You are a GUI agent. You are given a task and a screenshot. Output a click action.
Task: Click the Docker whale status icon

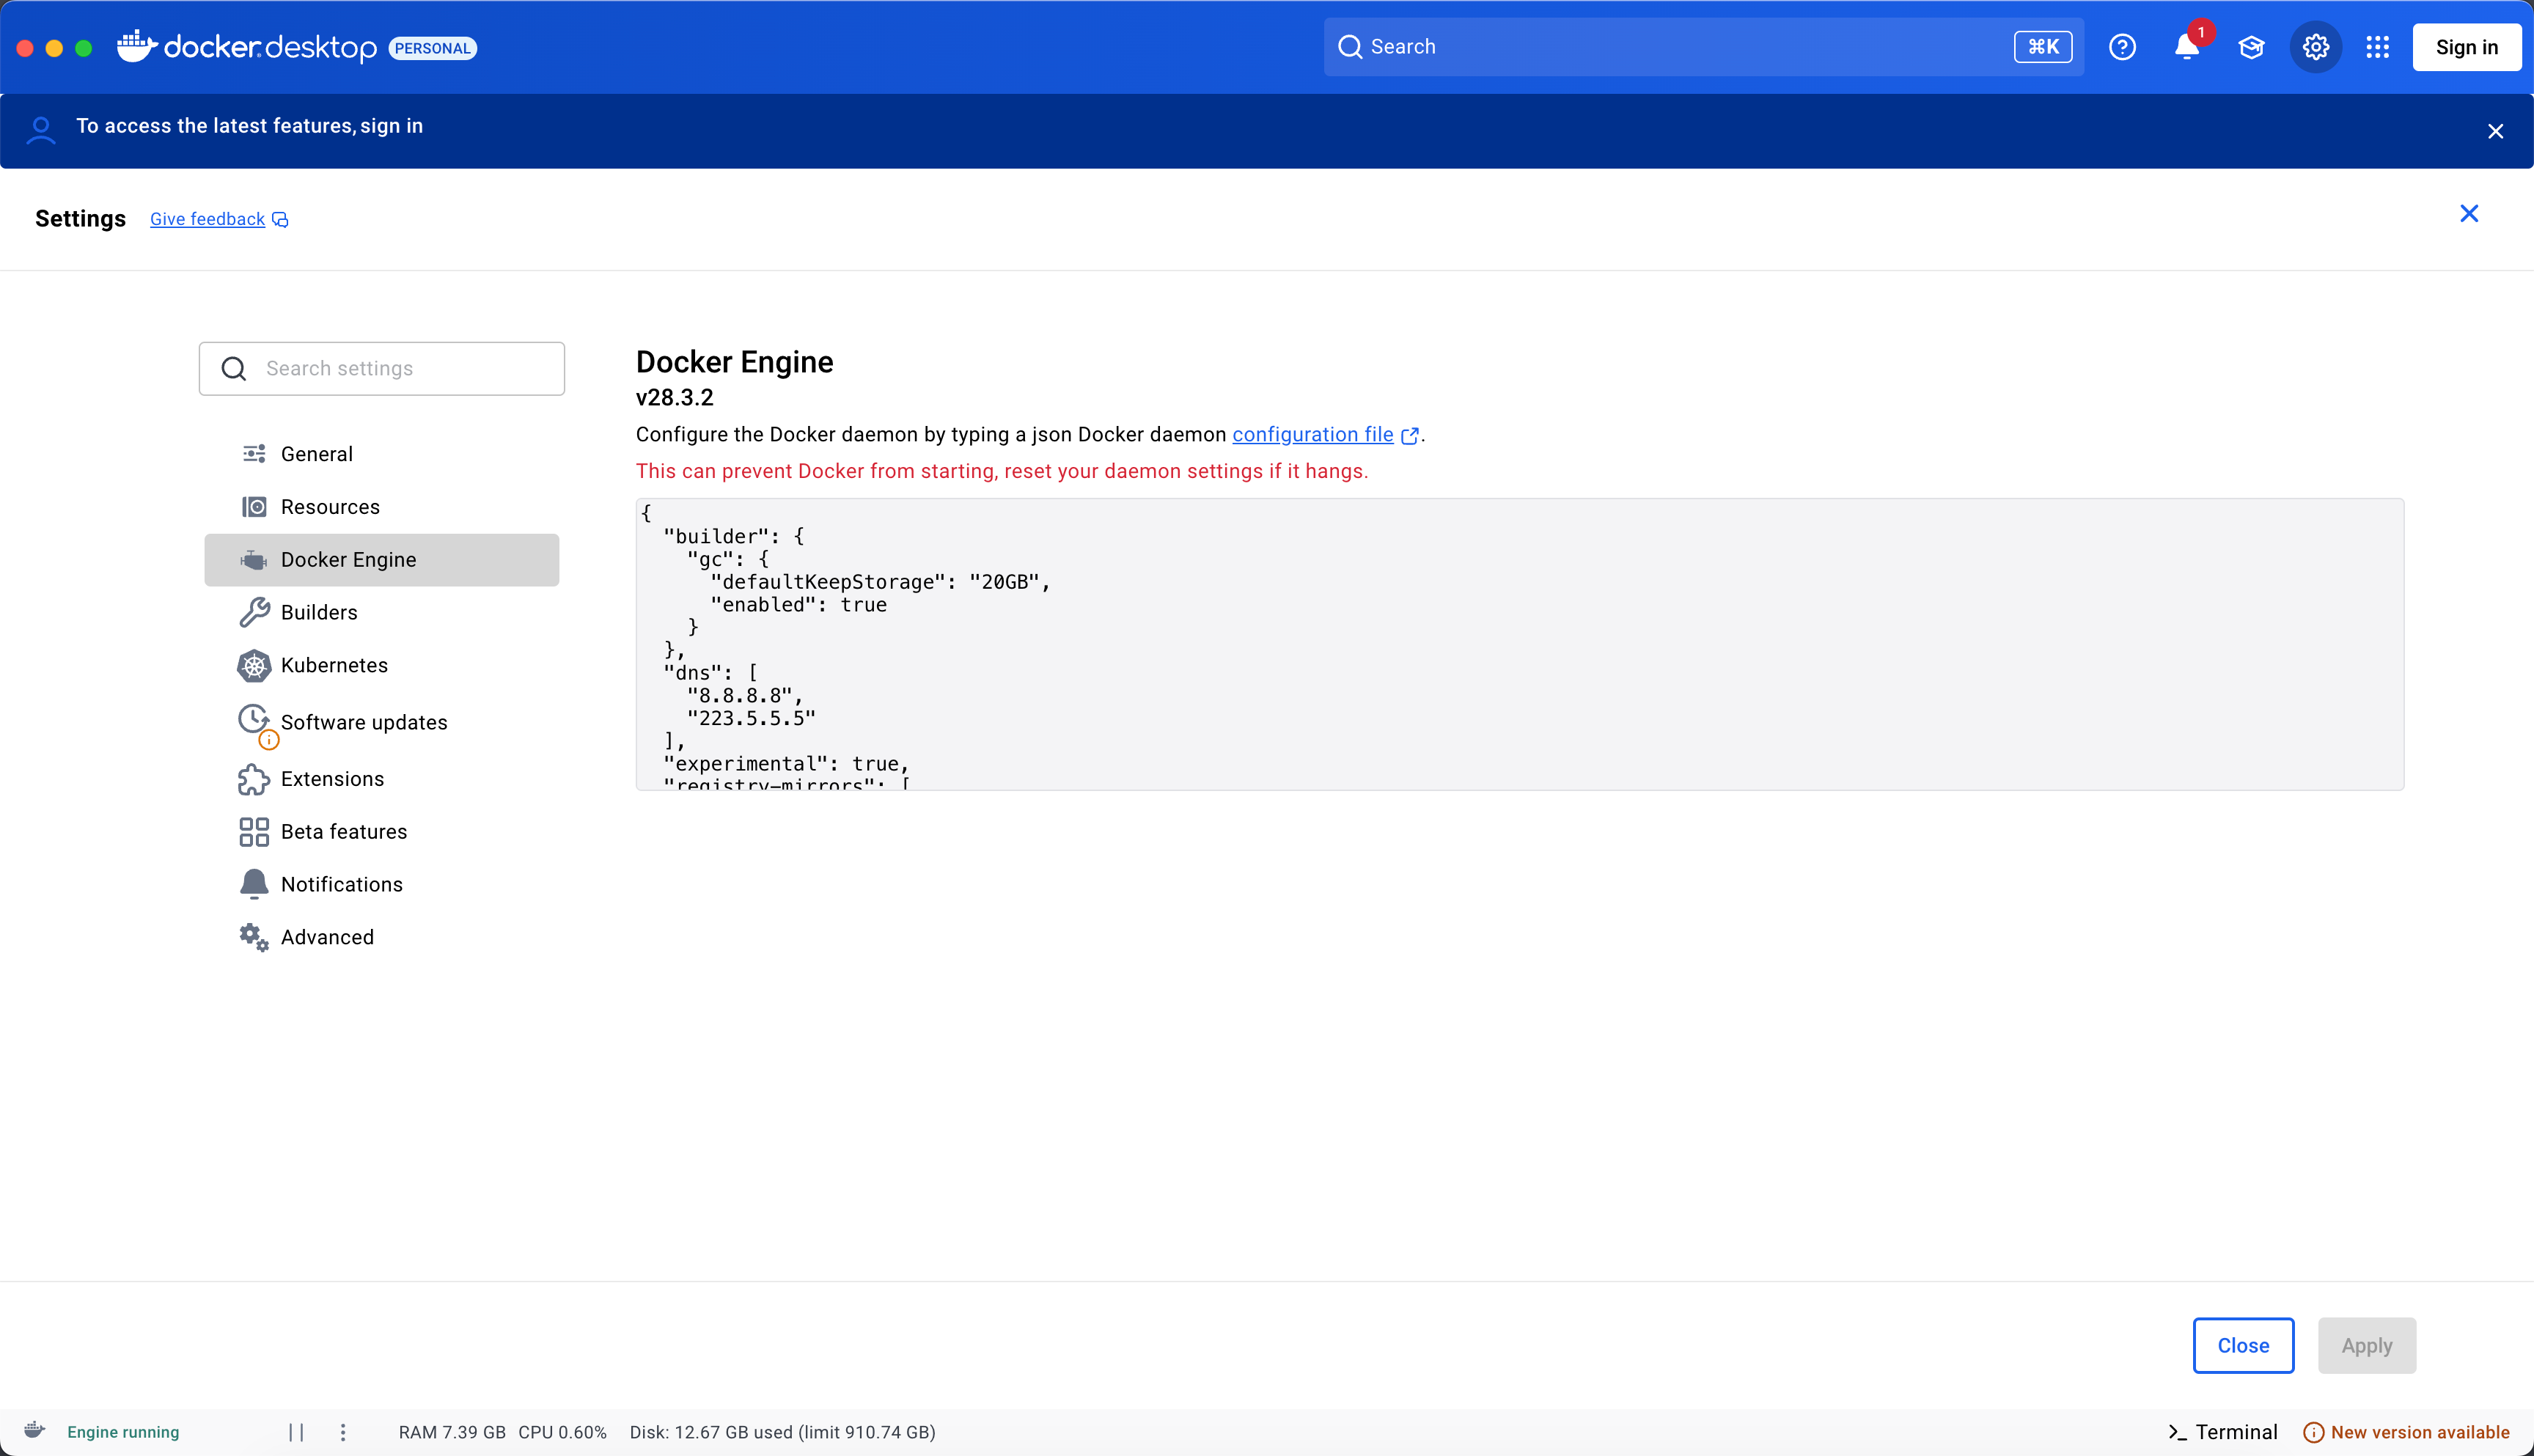pyautogui.click(x=35, y=1430)
